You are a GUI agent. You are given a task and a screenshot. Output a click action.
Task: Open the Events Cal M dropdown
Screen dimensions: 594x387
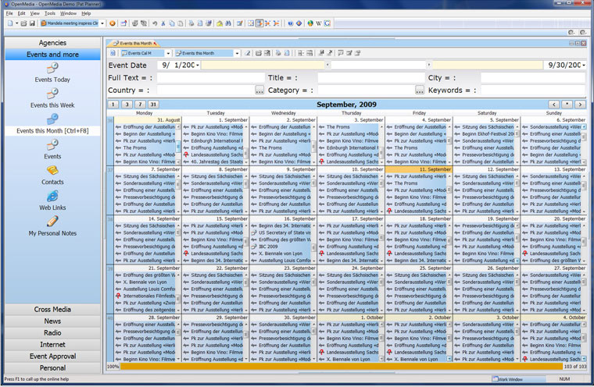click(x=167, y=53)
